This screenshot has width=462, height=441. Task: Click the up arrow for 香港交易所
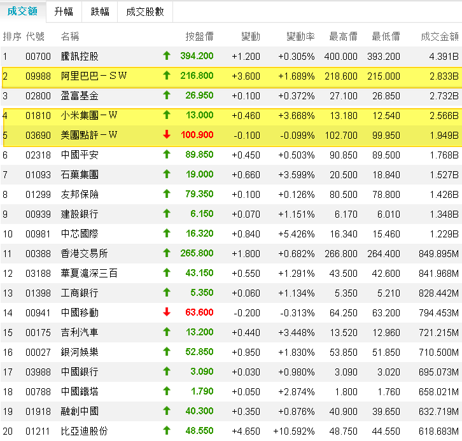167,253
